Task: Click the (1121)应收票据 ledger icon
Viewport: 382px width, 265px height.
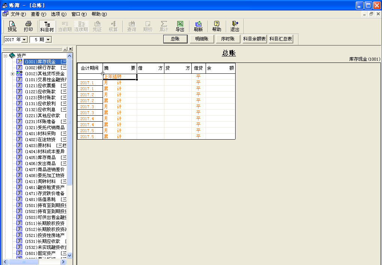Action: click(x=19, y=85)
